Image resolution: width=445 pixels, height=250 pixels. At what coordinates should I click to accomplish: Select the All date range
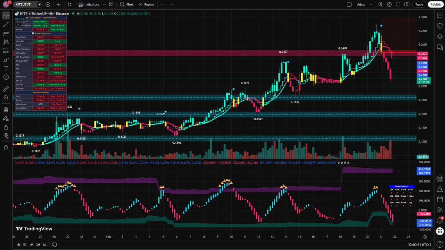44,244
